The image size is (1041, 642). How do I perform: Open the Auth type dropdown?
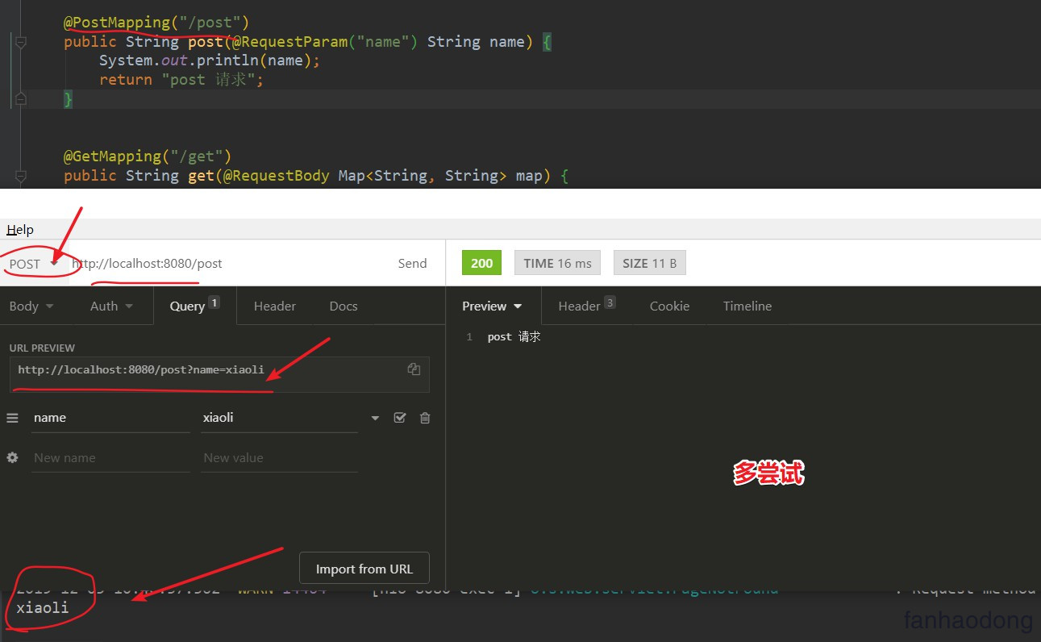[x=111, y=306]
